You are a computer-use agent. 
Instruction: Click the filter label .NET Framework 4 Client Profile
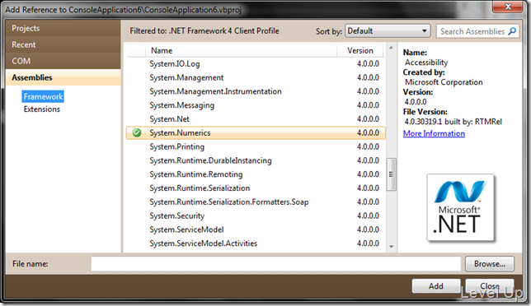tap(224, 31)
